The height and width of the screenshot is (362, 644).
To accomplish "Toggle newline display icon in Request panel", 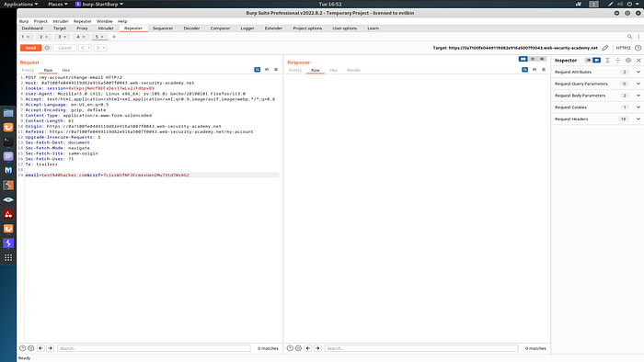I will click(267, 70).
